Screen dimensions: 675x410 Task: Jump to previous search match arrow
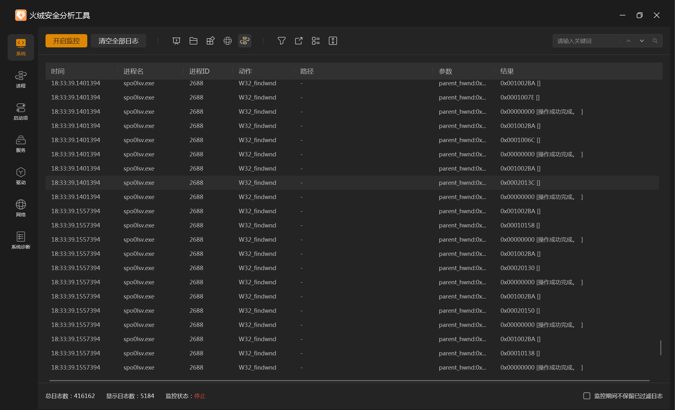click(629, 41)
